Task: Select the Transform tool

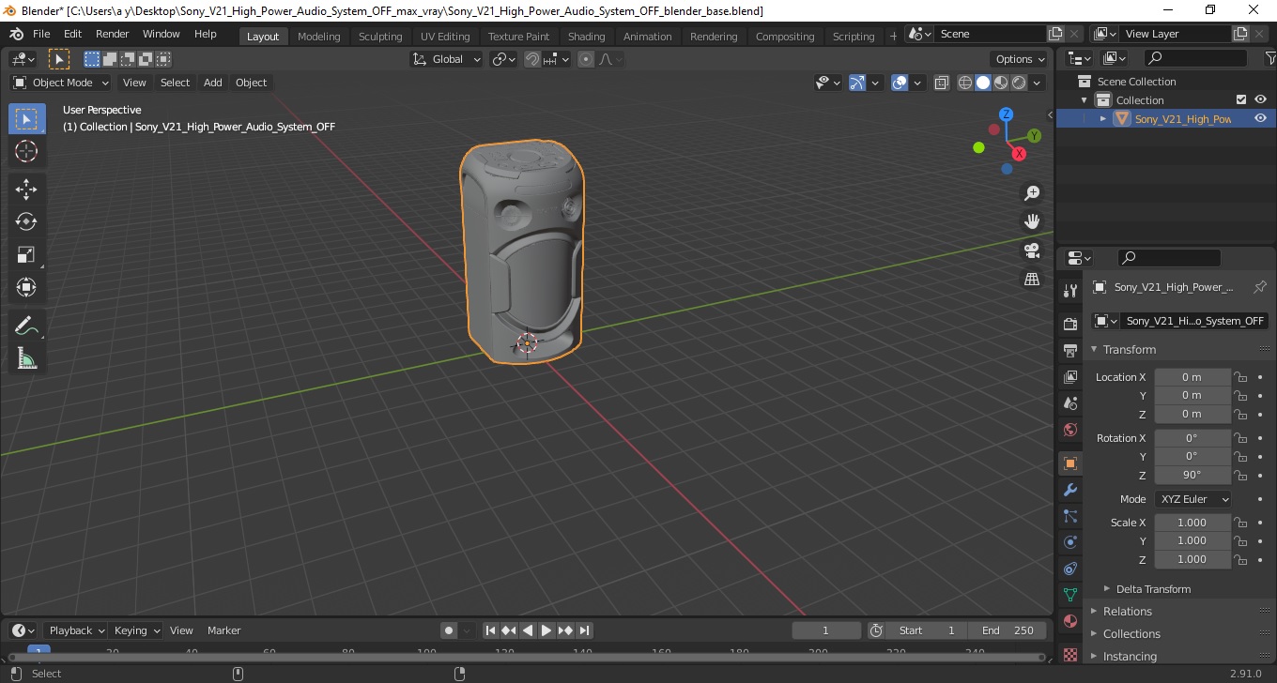Action: point(26,287)
